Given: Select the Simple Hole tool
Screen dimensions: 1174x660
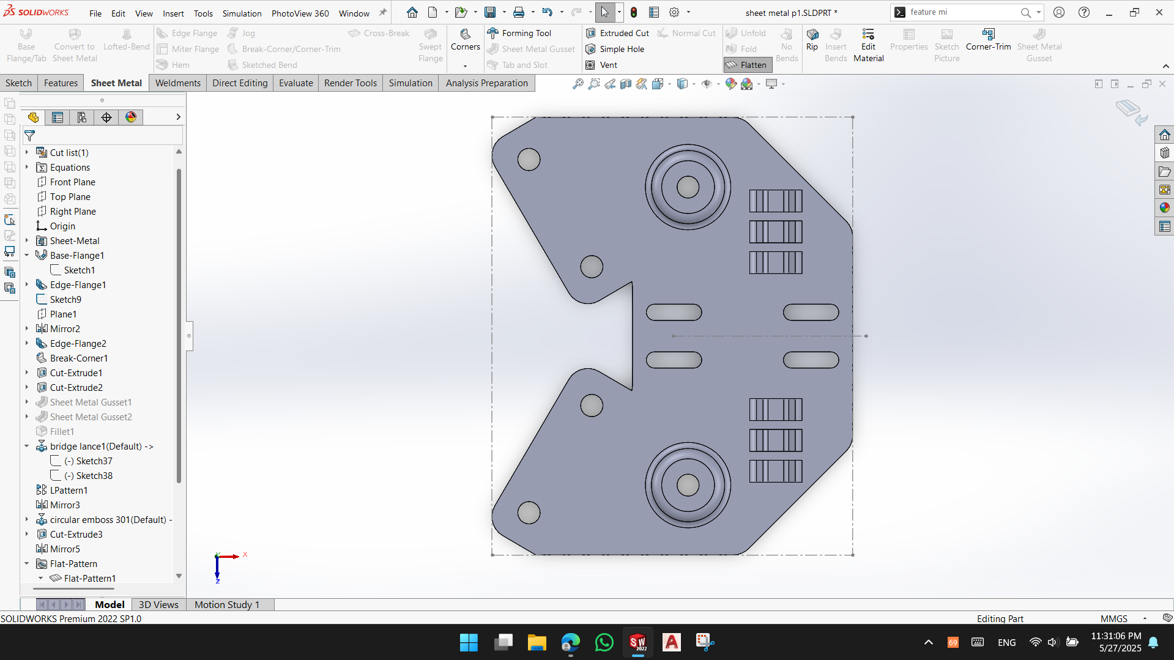Looking at the screenshot, I should [615, 49].
